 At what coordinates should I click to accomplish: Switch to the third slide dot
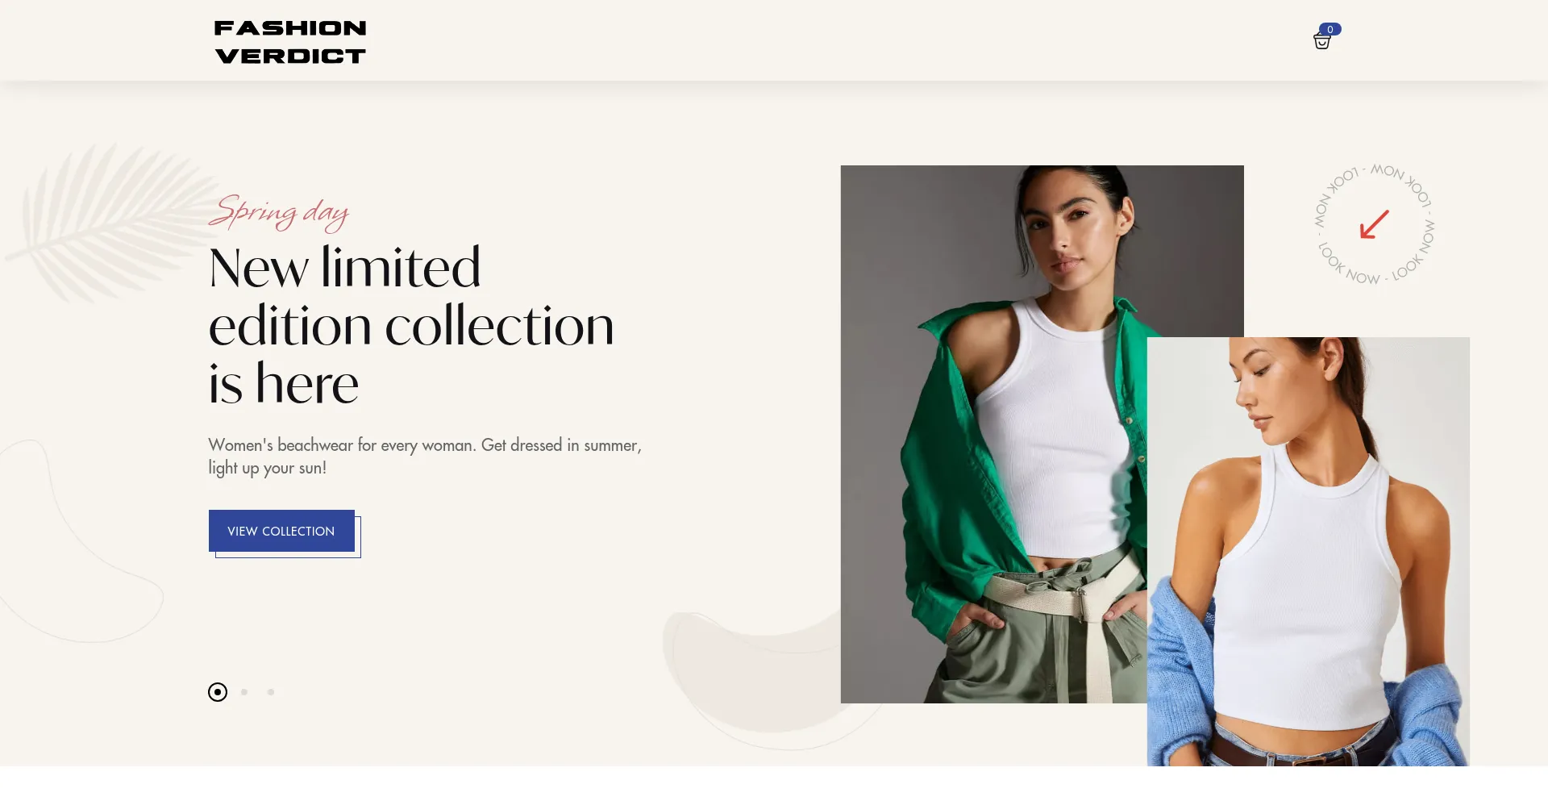(271, 692)
